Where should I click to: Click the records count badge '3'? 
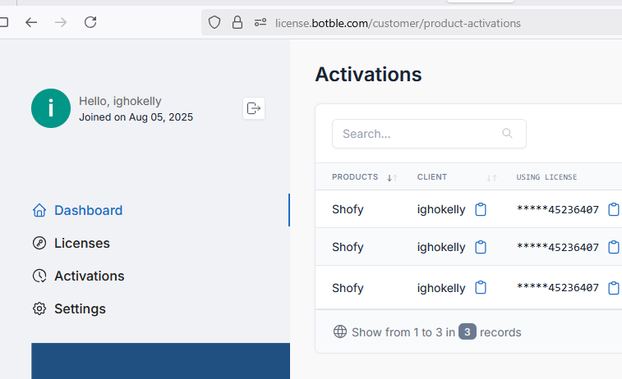[x=468, y=331]
